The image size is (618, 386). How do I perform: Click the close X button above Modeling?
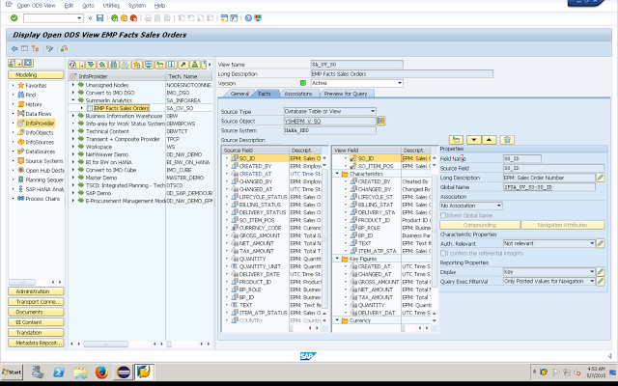click(28, 63)
